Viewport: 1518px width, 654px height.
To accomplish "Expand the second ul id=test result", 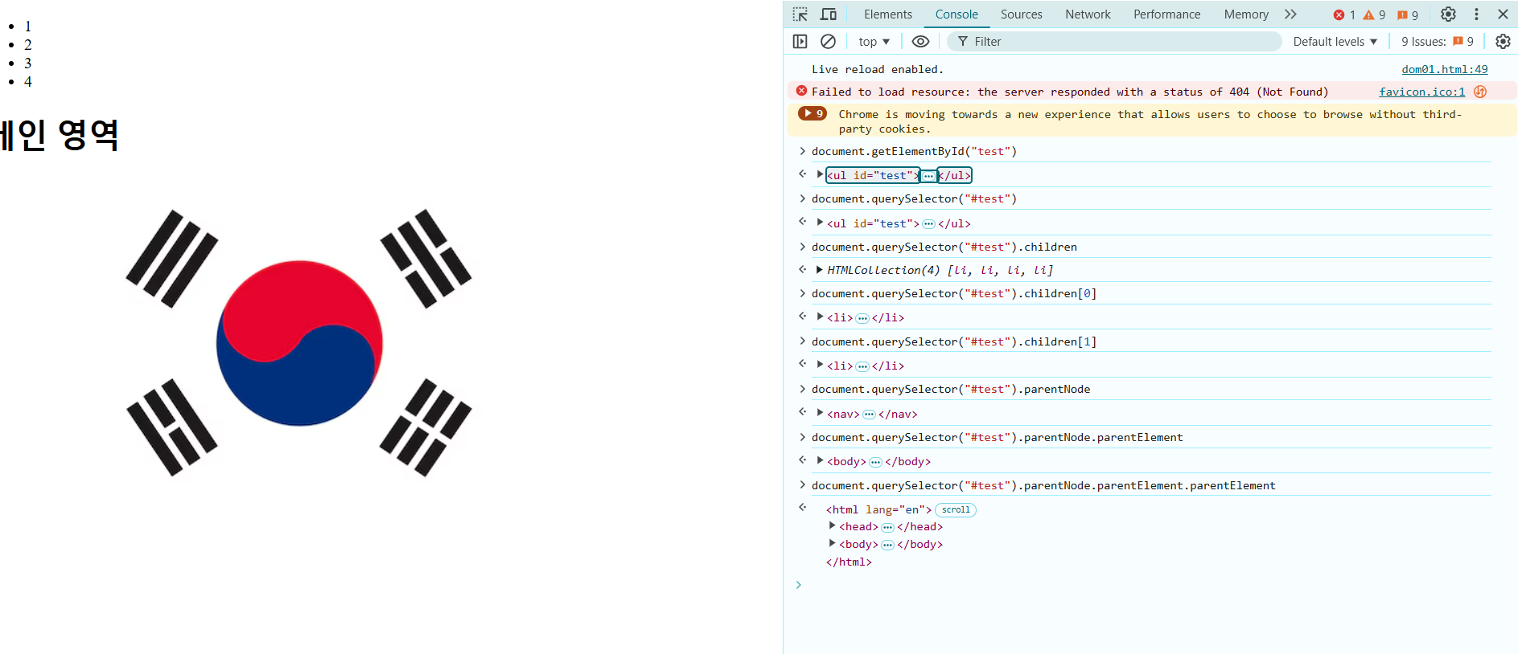I will tap(820, 223).
